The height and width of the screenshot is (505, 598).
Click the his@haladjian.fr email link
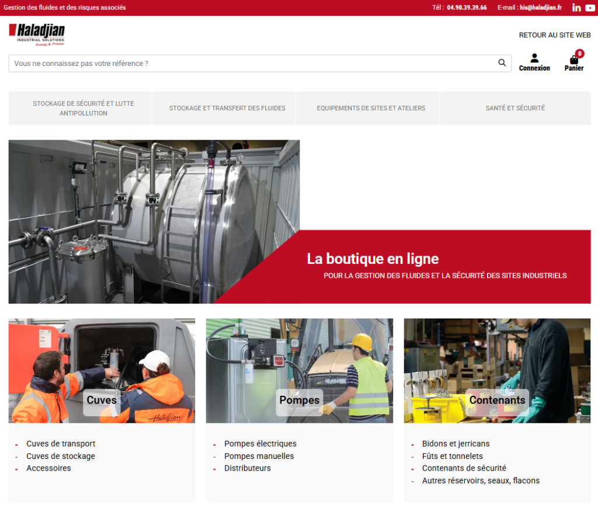tap(540, 8)
